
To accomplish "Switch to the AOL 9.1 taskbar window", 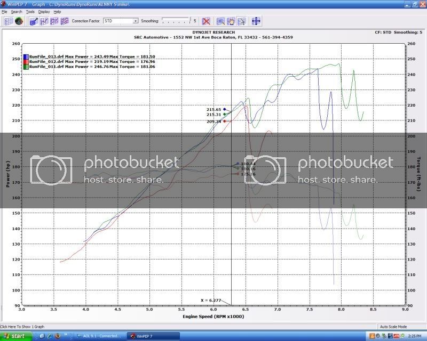I will click(x=100, y=336).
